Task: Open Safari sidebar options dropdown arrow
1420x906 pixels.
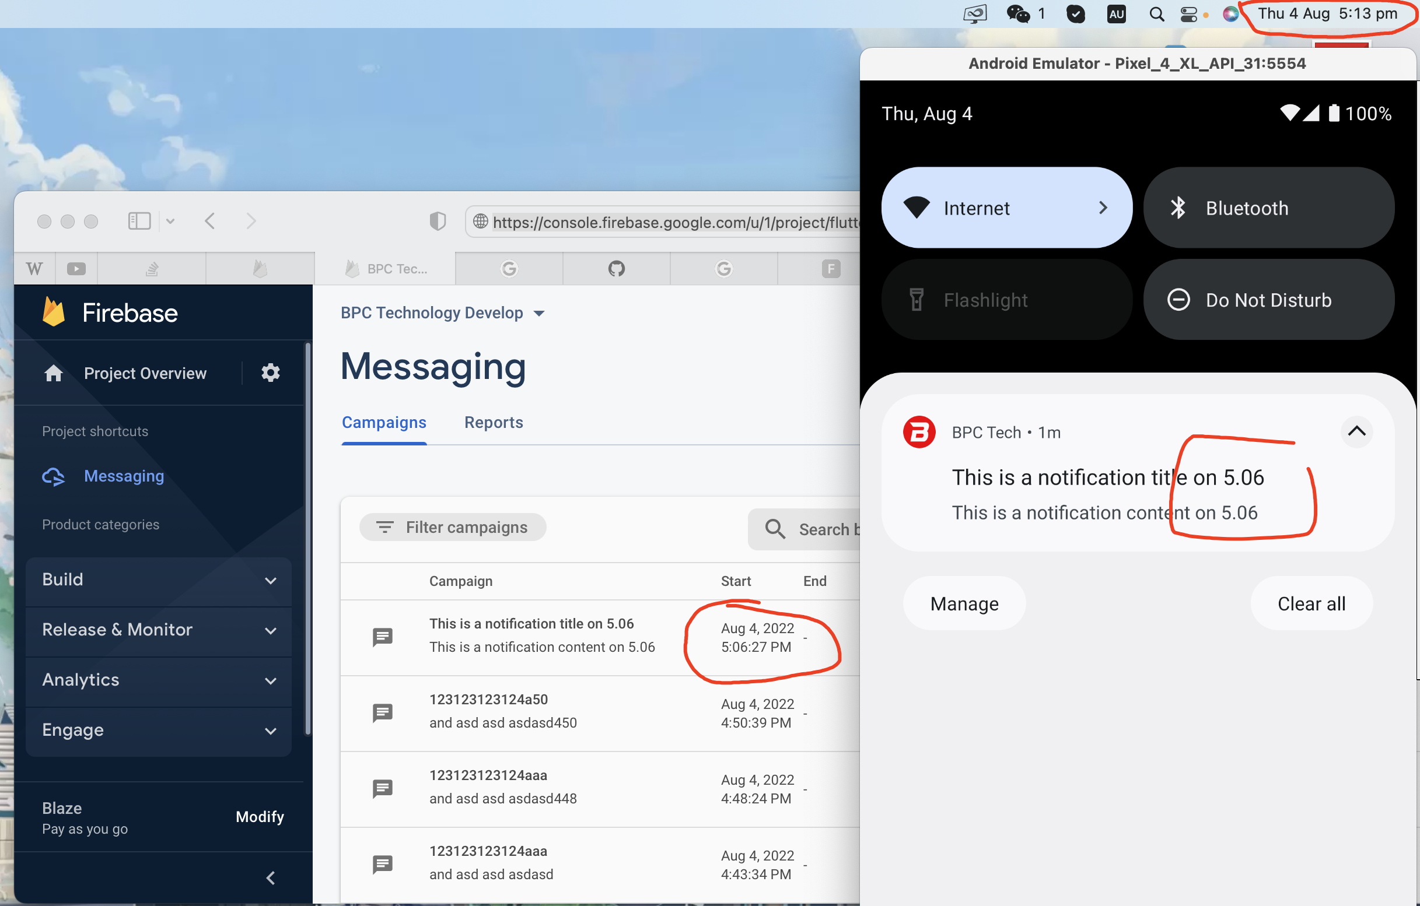Action: click(170, 222)
